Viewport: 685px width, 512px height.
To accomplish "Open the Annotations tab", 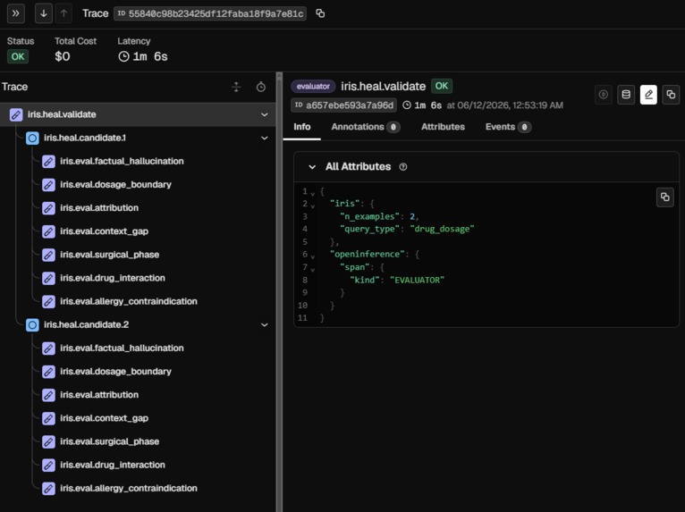I will [x=366, y=127].
